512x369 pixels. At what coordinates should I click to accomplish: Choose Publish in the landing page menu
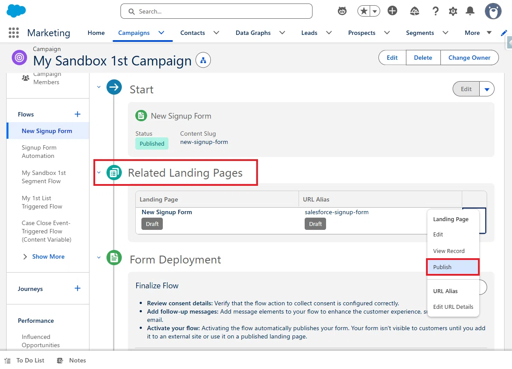coord(453,267)
